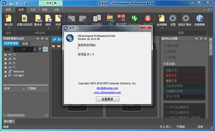This screenshot has height=131, width=215.
Task: Switch to the Edit (编辑) ribbon tab
Action: pyautogui.click(x=45, y=10)
